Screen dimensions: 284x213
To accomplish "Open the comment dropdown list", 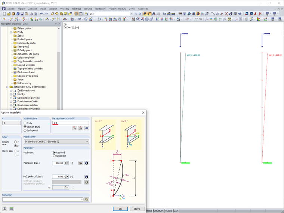I will (x=81, y=200).
